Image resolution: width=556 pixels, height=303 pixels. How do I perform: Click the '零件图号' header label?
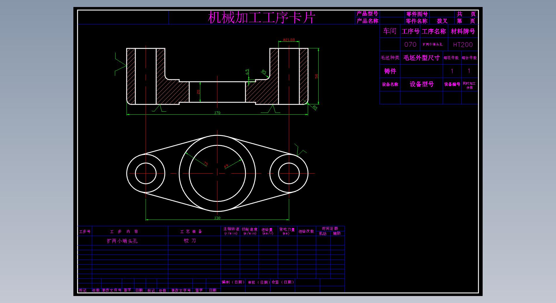[x=417, y=14]
